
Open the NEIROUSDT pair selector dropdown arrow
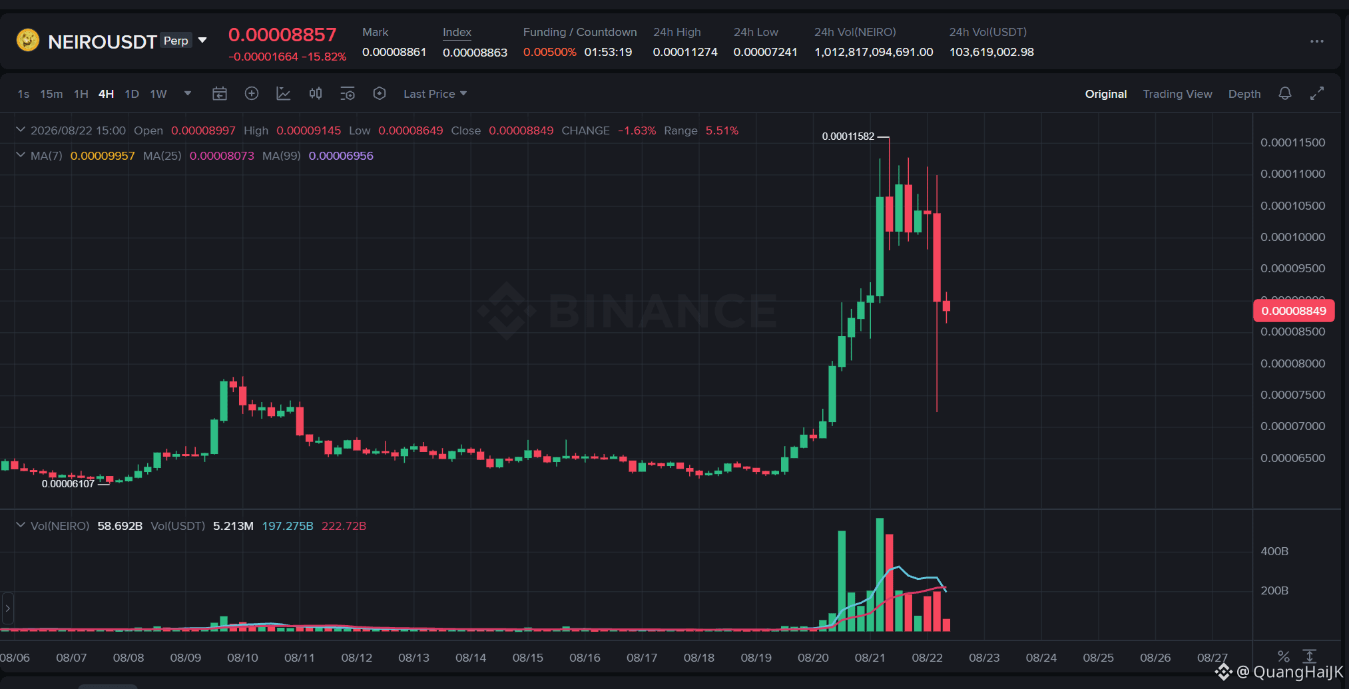202,41
